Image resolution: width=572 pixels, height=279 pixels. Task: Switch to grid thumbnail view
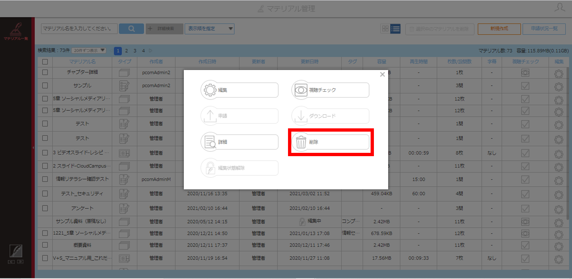pyautogui.click(x=385, y=29)
